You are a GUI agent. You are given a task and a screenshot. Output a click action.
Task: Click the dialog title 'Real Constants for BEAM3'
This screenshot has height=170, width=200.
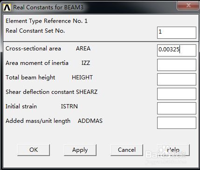(x=48, y=7)
